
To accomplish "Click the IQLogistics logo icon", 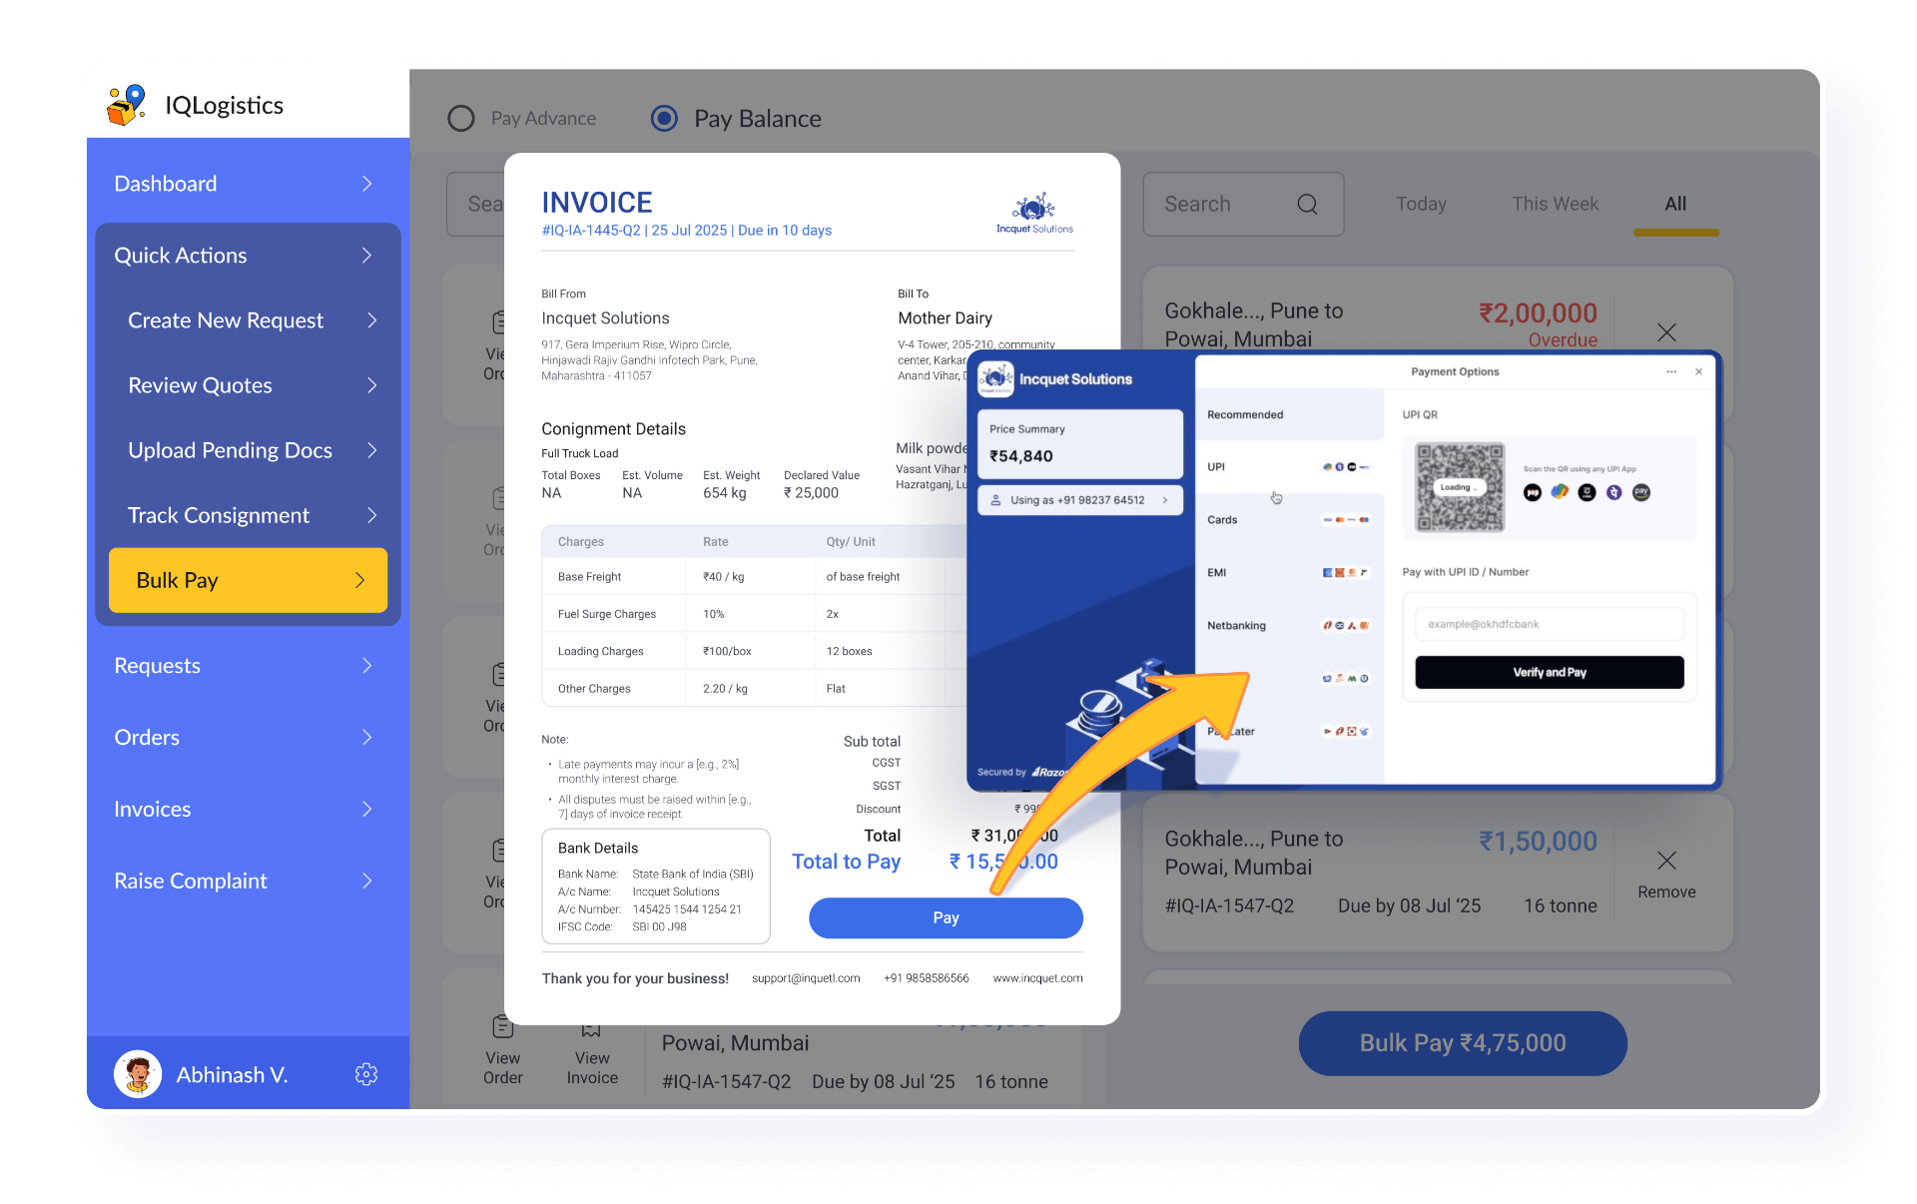I will pyautogui.click(x=128, y=105).
